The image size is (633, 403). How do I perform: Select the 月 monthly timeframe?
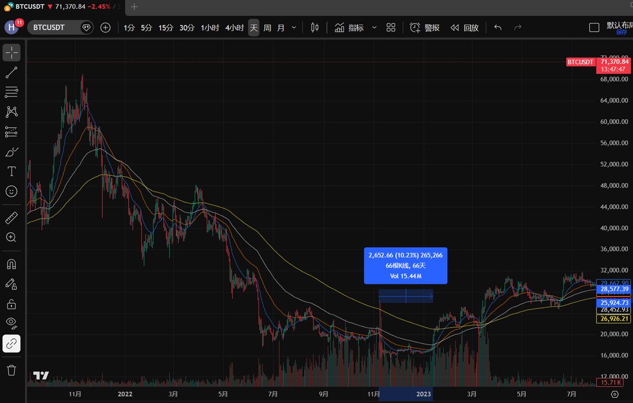(x=281, y=27)
